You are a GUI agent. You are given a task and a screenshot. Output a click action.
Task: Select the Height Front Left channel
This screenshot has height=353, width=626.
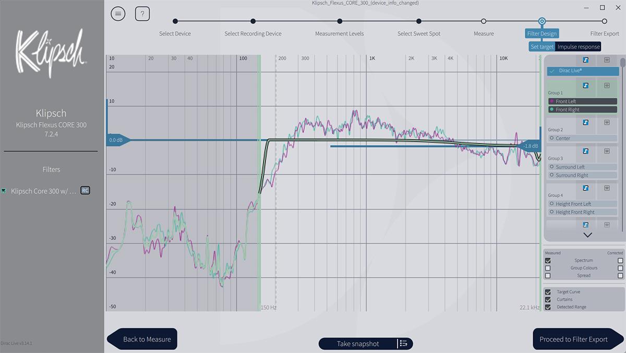582,204
